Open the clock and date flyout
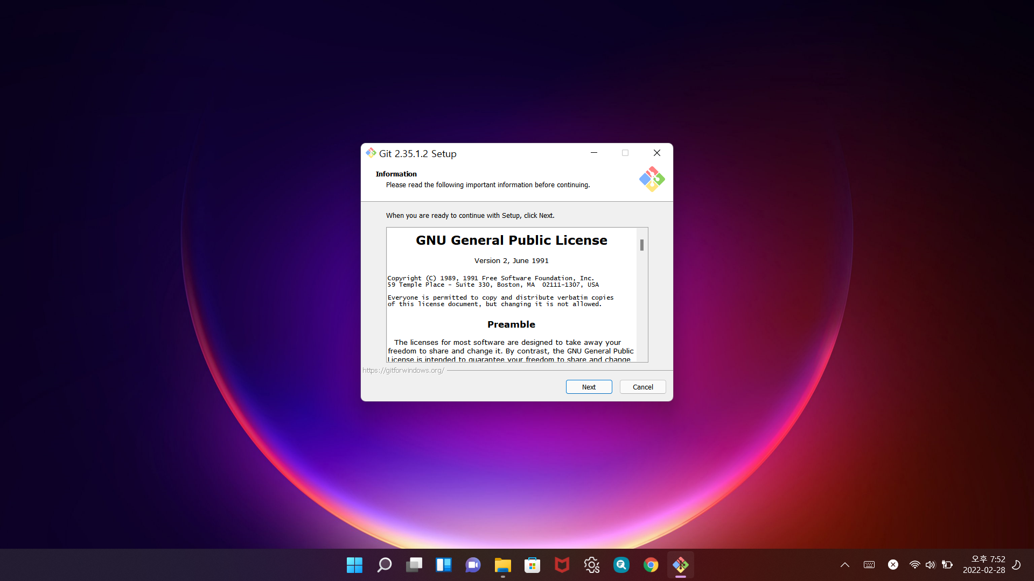1034x581 pixels. point(983,565)
